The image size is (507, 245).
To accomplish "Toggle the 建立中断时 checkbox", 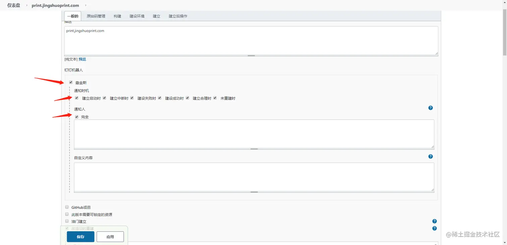I will point(105,98).
